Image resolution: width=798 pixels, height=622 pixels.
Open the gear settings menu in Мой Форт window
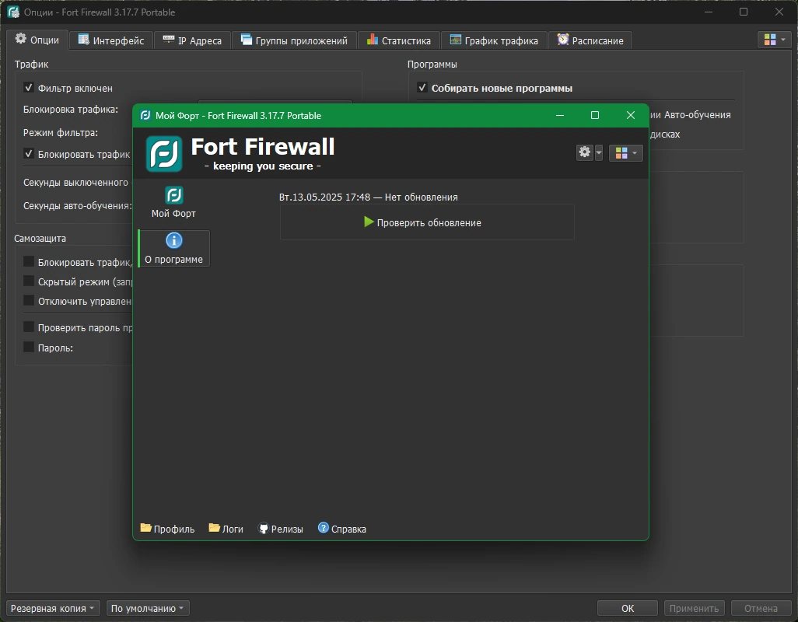coord(585,152)
